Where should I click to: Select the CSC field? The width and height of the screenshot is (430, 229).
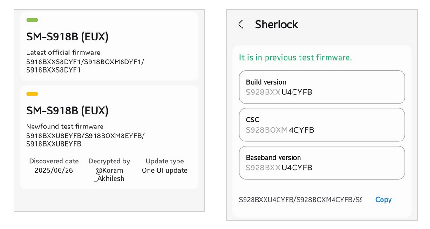pos(322,125)
